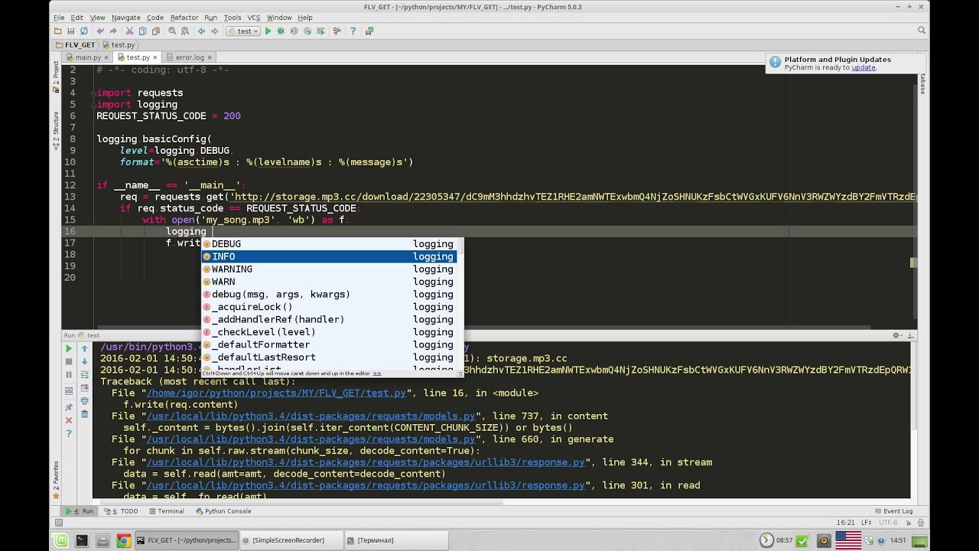
Task: Open the Python Console tab
Action: tap(223, 511)
